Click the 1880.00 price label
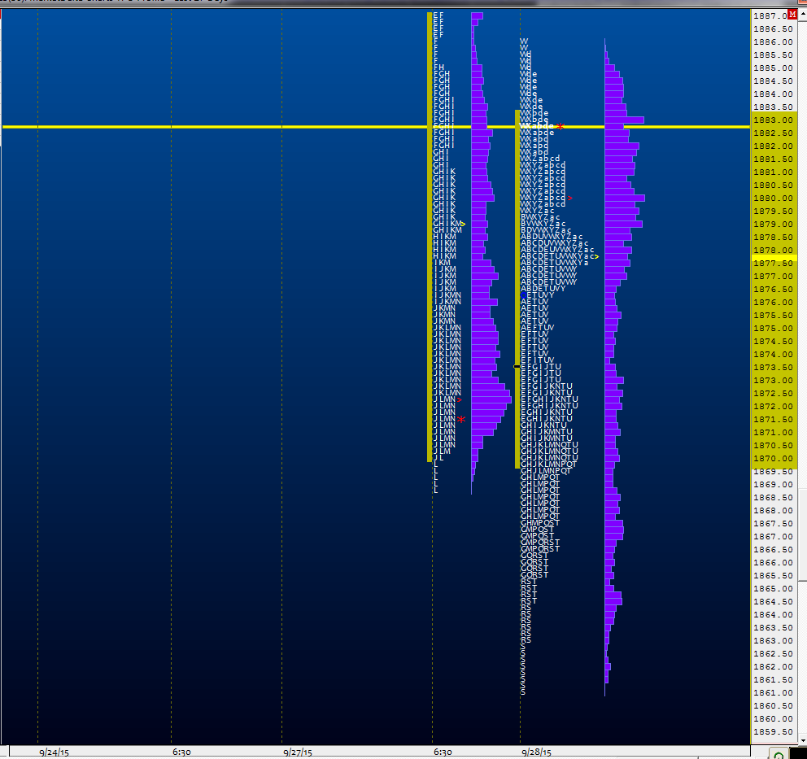The image size is (807, 759). point(773,198)
